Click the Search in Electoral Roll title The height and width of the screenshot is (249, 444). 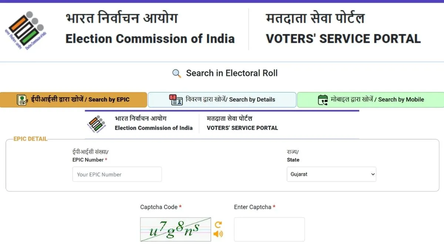coord(232,73)
